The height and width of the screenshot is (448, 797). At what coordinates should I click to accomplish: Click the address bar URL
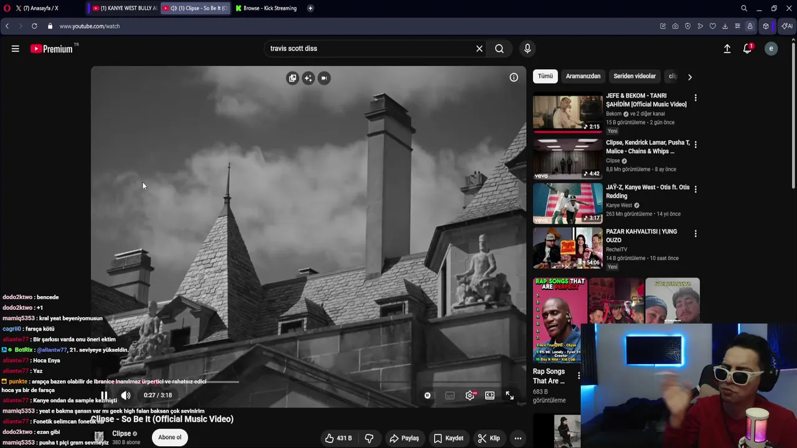click(90, 26)
